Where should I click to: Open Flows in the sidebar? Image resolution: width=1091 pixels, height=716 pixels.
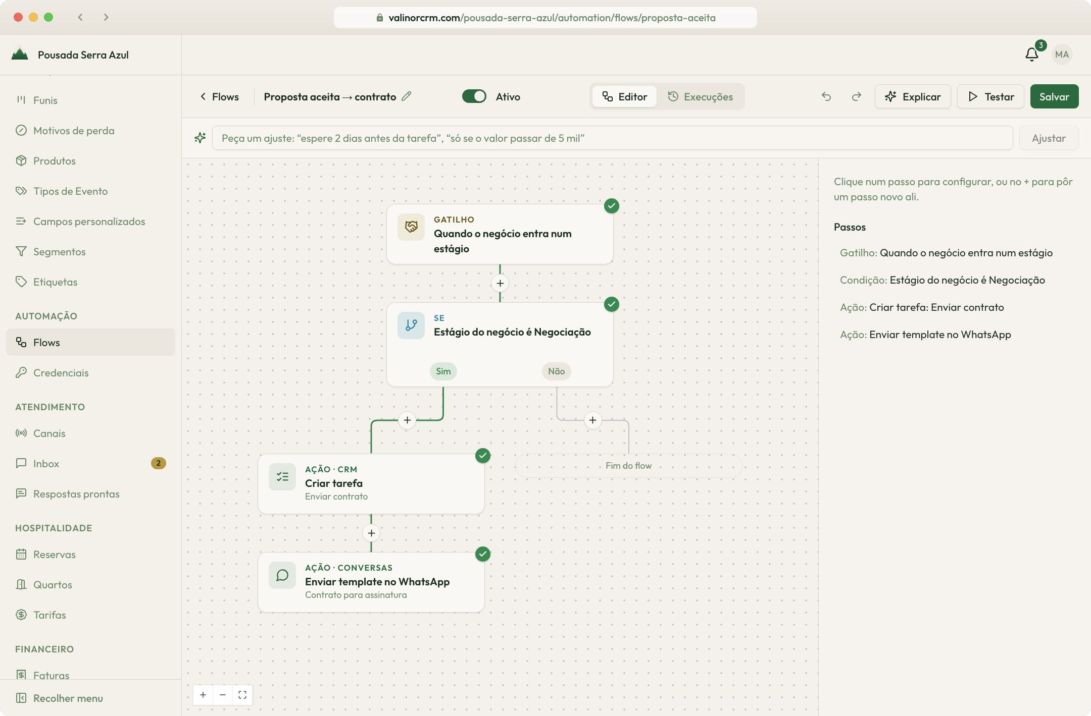click(90, 342)
